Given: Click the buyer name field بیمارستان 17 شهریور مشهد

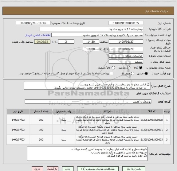Looking at the screenshot, I should (92, 29).
